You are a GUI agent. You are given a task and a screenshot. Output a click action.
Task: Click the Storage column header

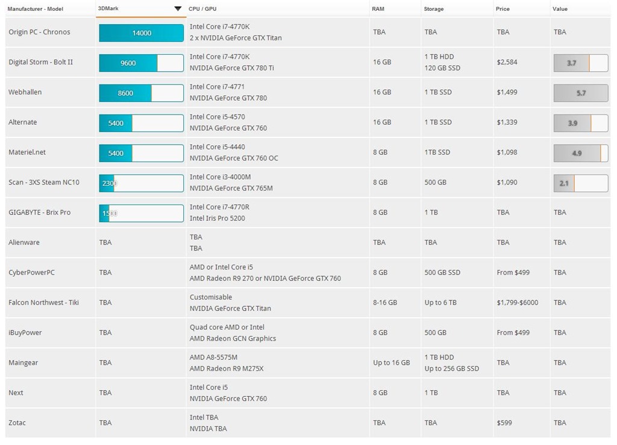[434, 9]
